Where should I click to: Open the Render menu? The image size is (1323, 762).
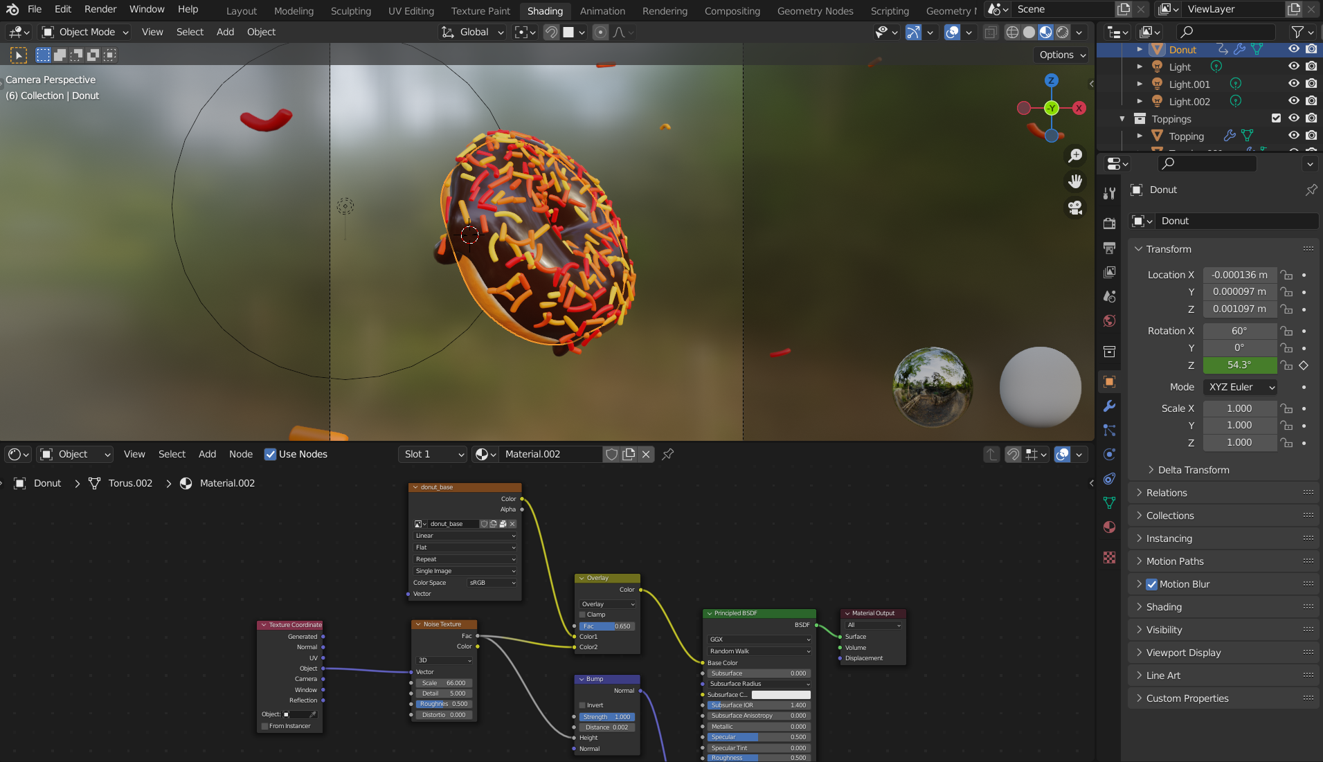[100, 9]
